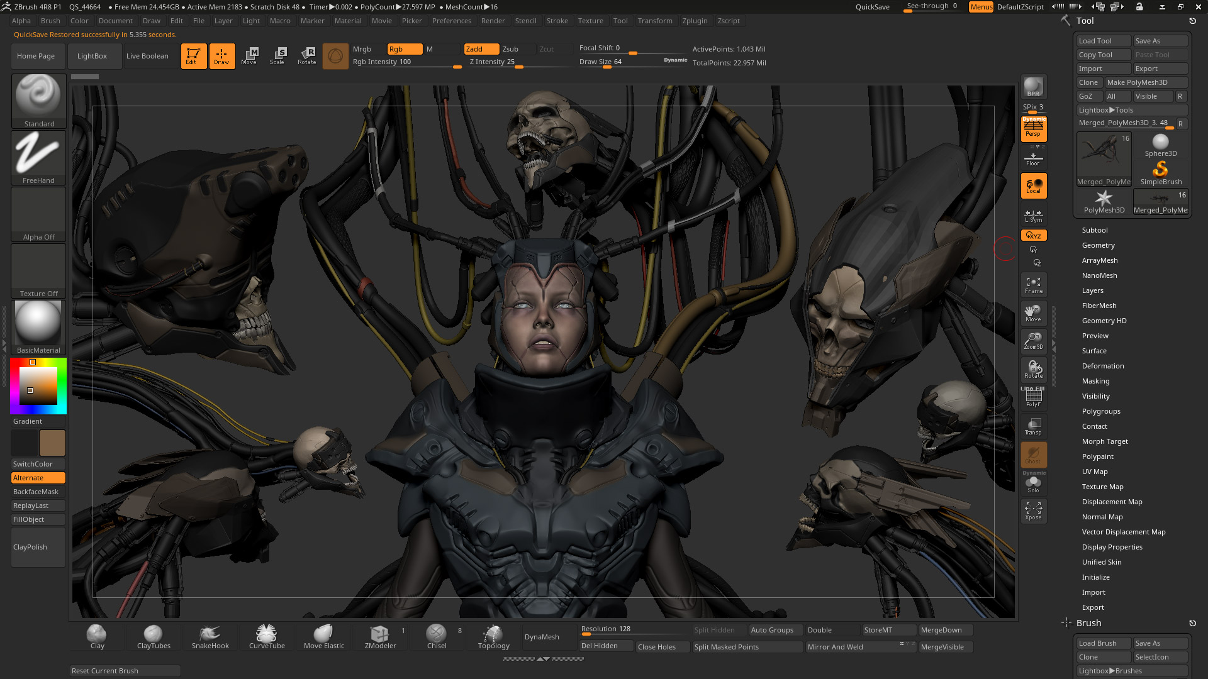
Task: Toggle Transp transparency mode
Action: pos(1034,426)
